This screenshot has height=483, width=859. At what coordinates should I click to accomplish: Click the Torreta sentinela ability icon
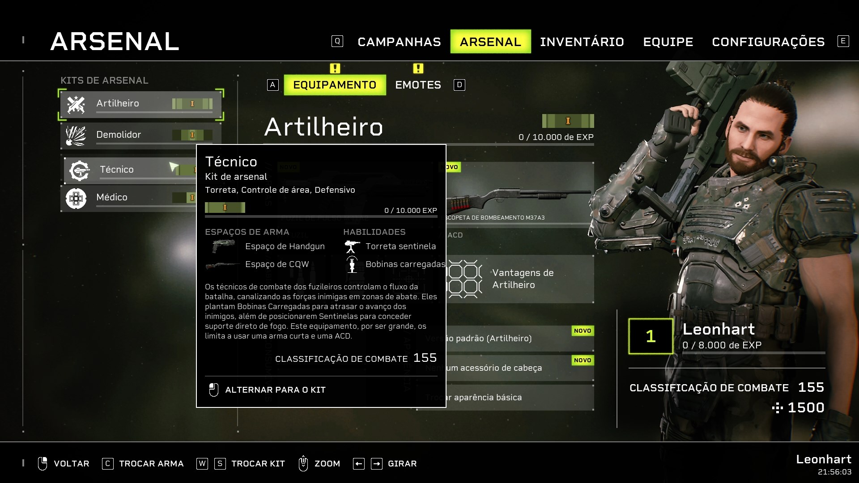(352, 246)
